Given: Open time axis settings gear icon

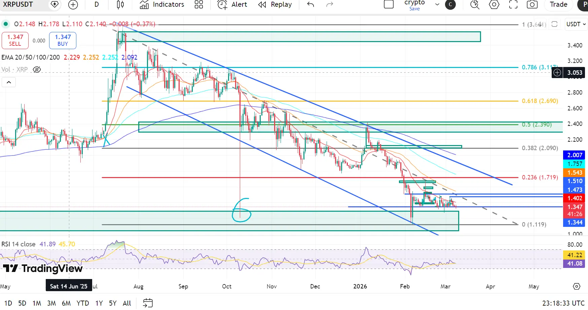Looking at the screenshot, I should [577, 286].
